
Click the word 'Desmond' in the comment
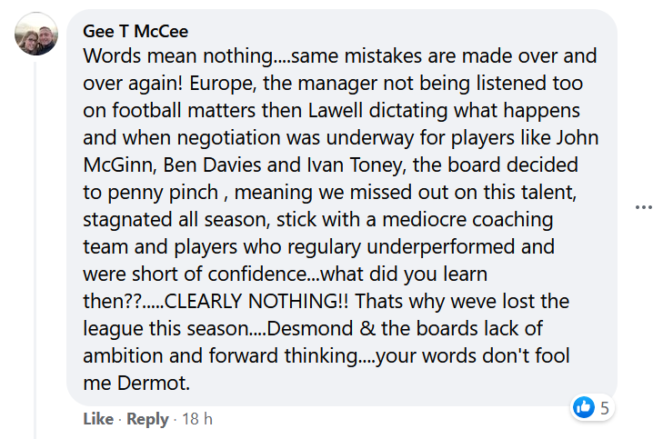click(x=309, y=329)
